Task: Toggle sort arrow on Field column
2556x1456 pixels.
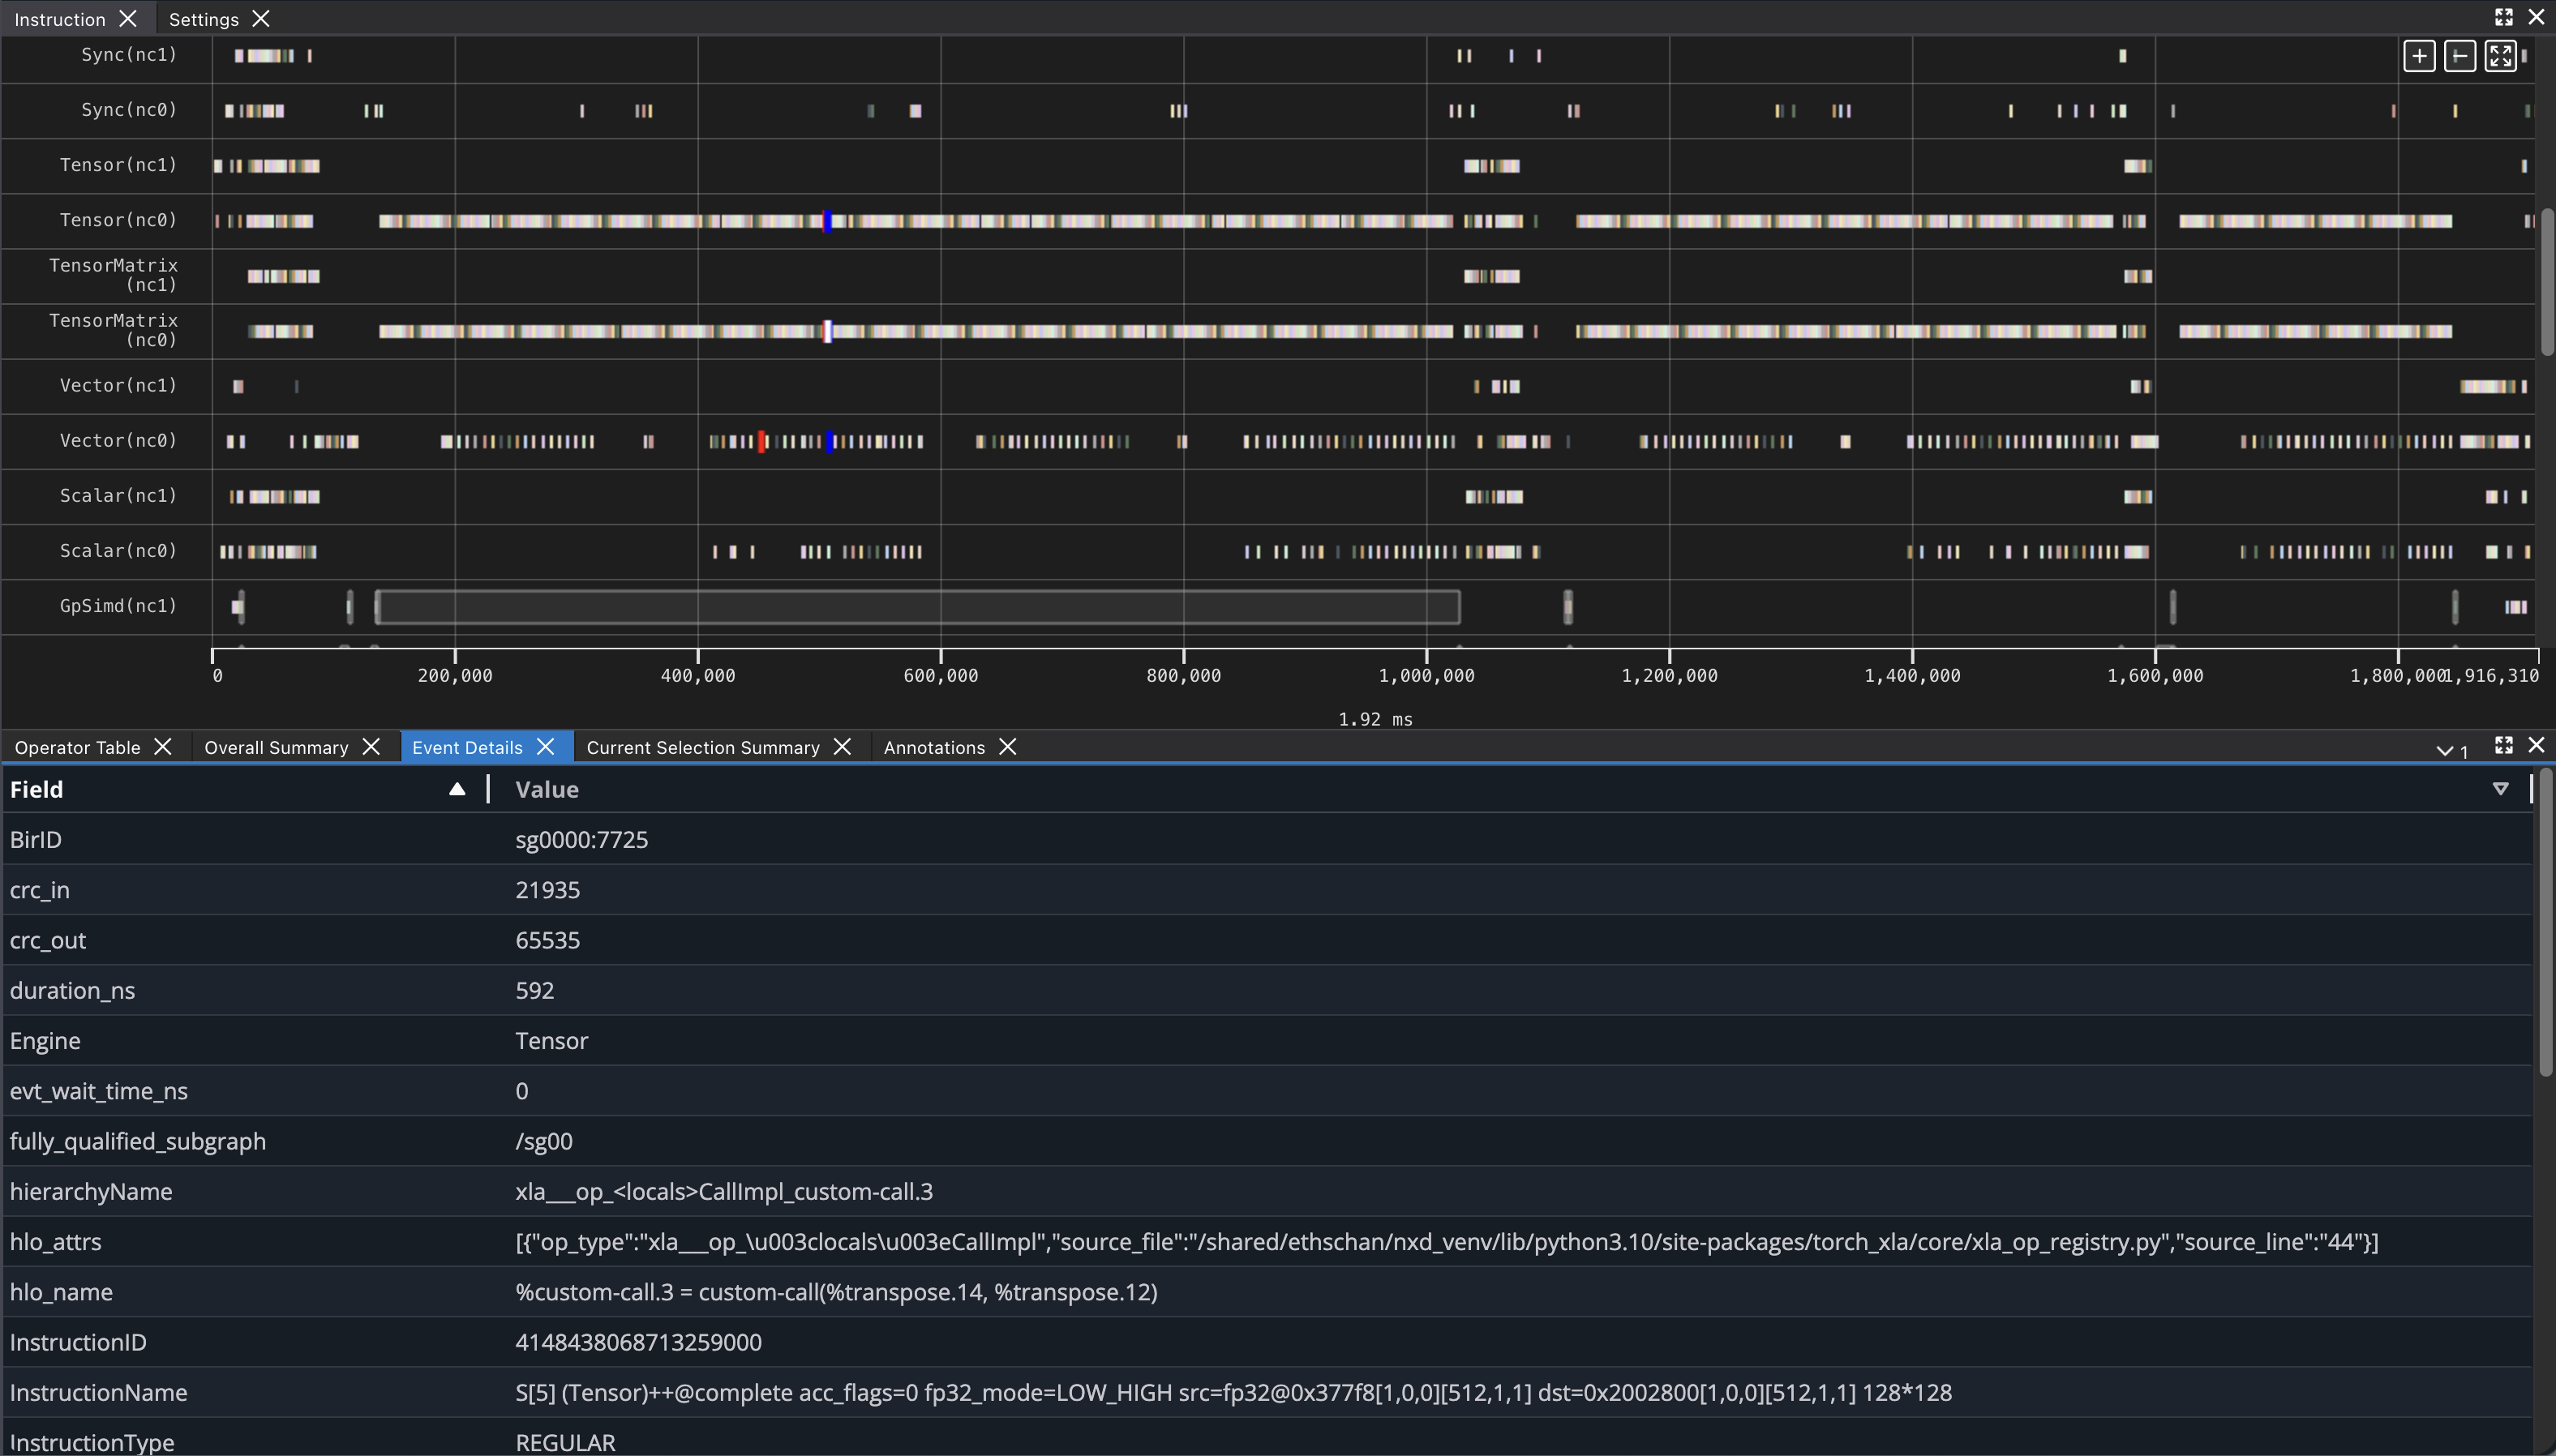Action: pyautogui.click(x=457, y=789)
